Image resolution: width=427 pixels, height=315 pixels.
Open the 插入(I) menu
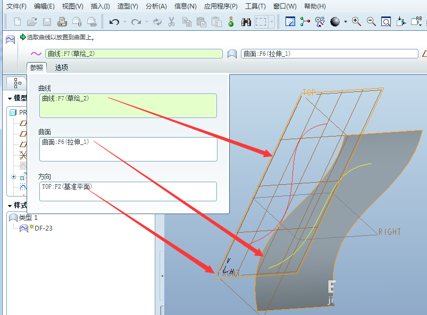100,6
